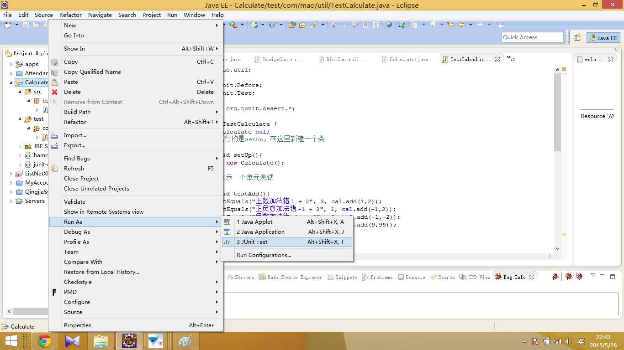Click the Quick Access search field
Image resolution: width=624 pixels, height=350 pixels.
coord(532,37)
